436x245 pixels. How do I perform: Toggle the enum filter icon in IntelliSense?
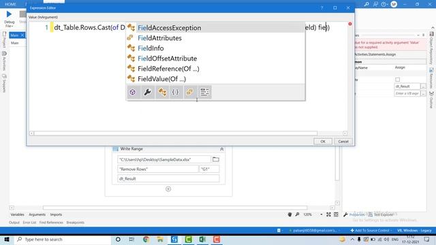[x=190, y=93]
